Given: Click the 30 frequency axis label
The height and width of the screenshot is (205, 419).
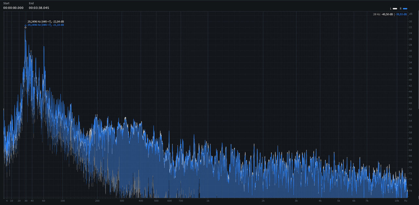Looking at the screenshot, I should 26,201.
